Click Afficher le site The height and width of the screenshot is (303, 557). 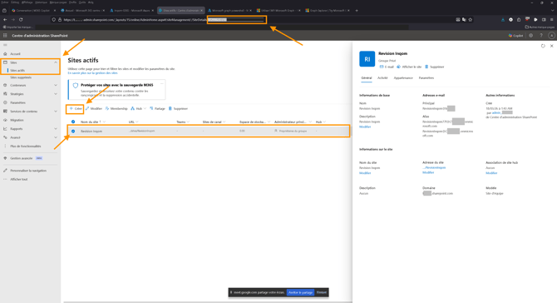tap(409, 67)
